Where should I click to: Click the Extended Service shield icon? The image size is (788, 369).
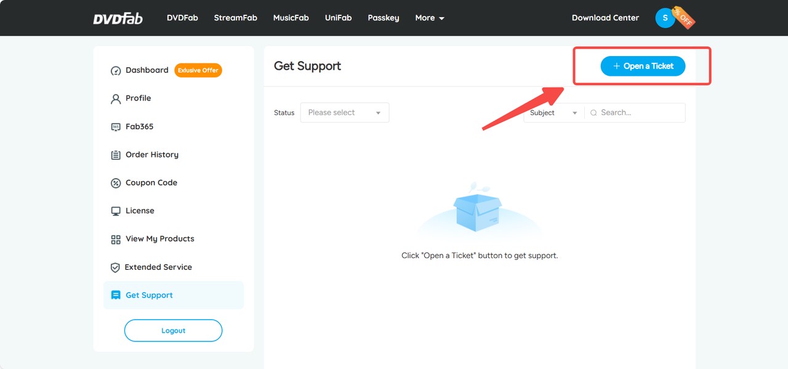(x=115, y=267)
